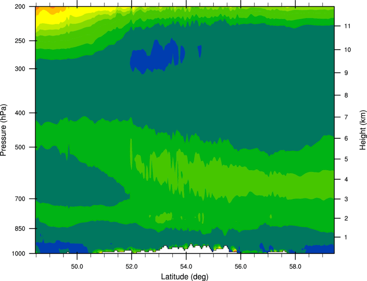Viewport: 367px width, 281px height.
Task: Click the 850 pressure tick label
Action: 20,229
